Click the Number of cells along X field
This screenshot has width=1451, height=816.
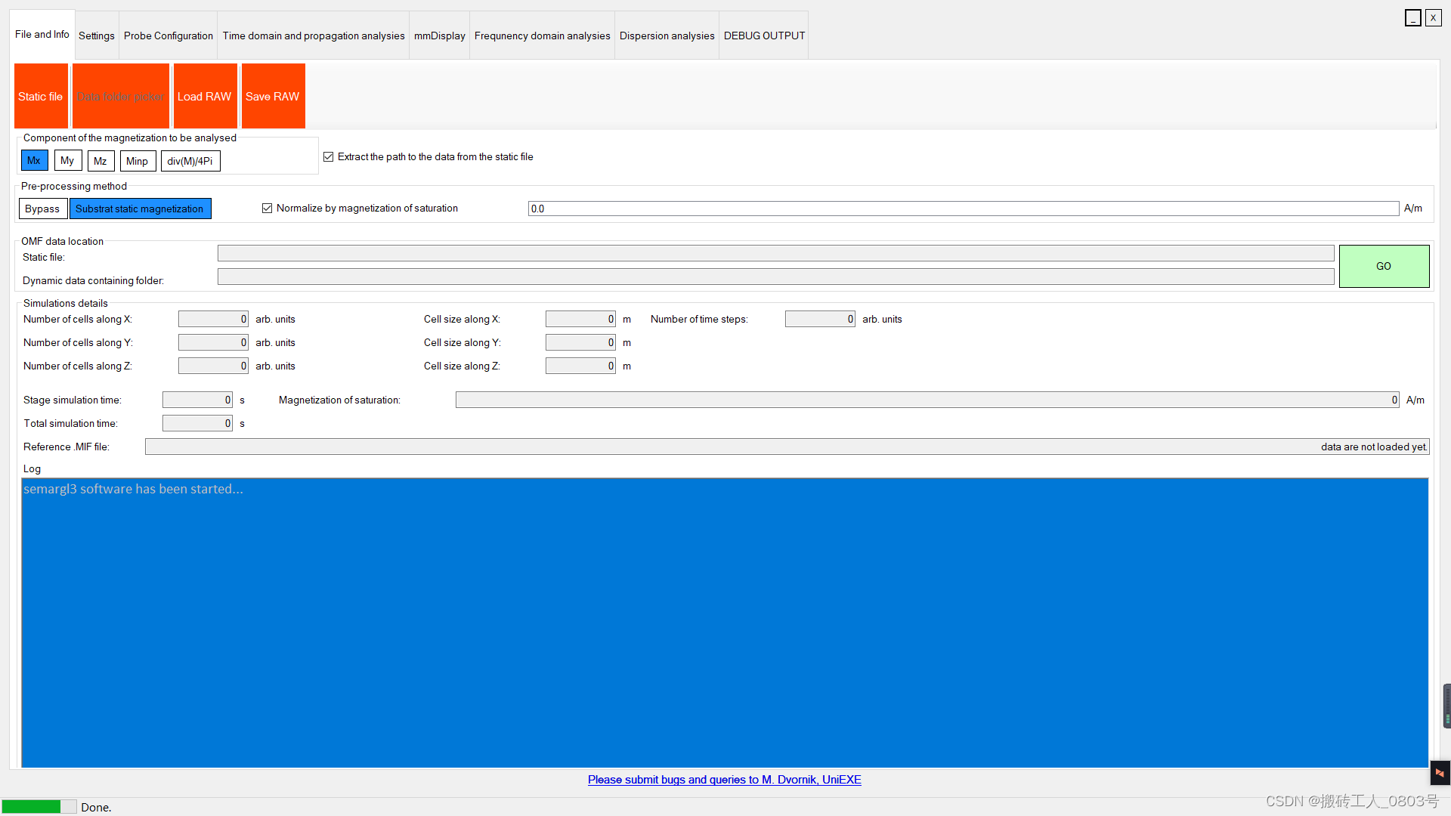click(x=213, y=319)
